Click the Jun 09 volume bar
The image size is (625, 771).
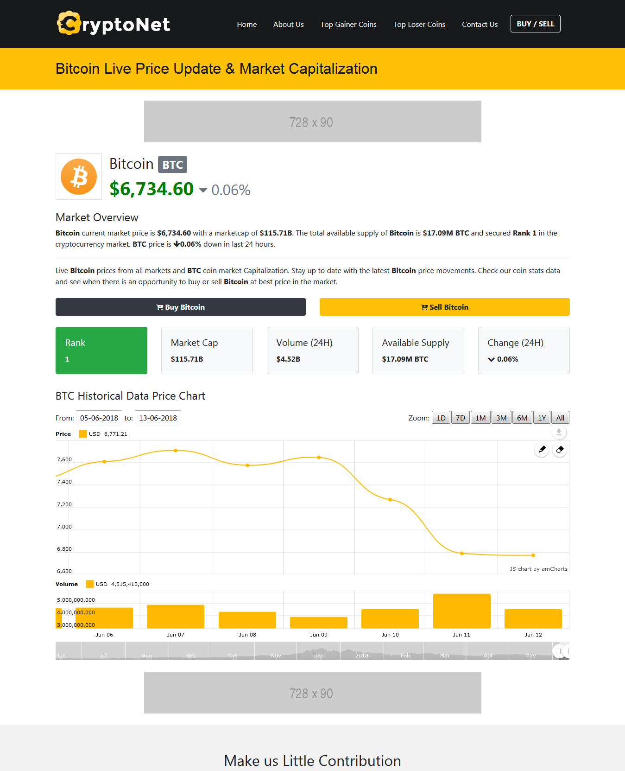coord(319,623)
